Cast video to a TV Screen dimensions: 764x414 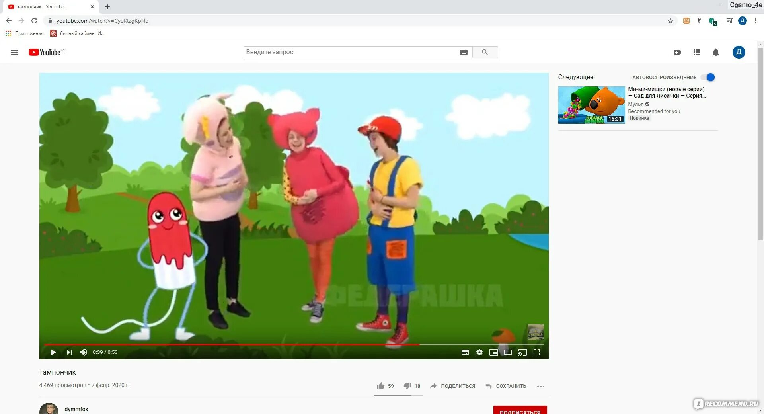[522, 352]
